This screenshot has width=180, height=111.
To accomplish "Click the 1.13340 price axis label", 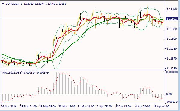I will pos(172,29).
